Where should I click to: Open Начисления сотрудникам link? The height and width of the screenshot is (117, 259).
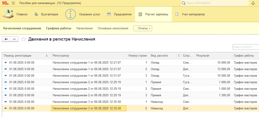click(x=22, y=28)
